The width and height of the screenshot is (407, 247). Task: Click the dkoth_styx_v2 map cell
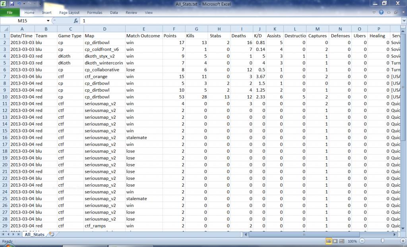tap(105, 56)
